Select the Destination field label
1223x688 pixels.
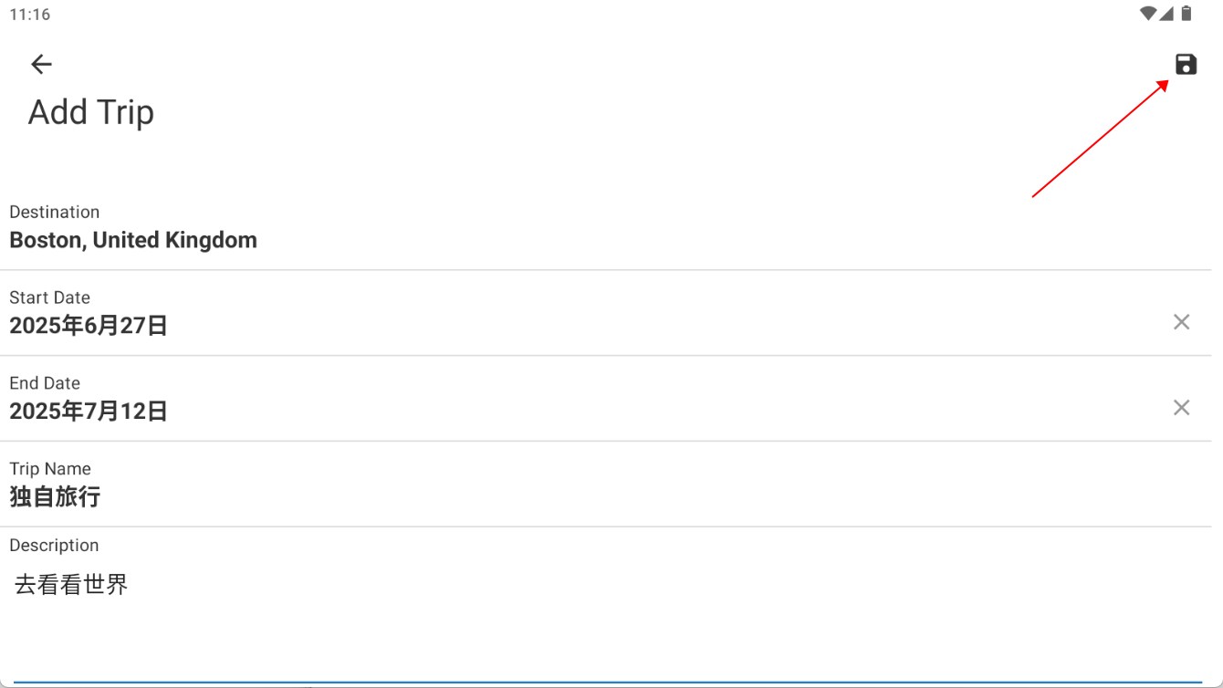[55, 212]
